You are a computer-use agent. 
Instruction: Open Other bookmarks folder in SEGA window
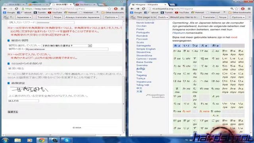pos(113,12)
